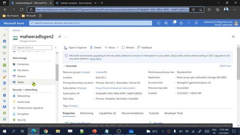This screenshot has width=240, height=135.
Task: Open Favorites star icon in left rail
Action: [4, 59]
